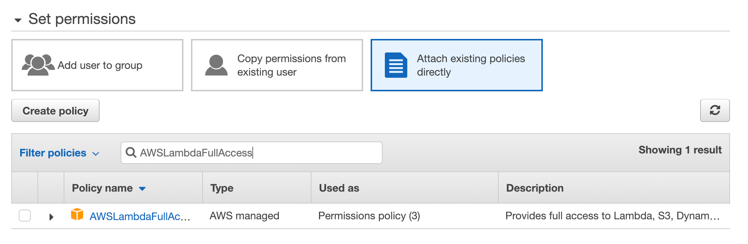The width and height of the screenshot is (748, 244).
Task: Open the AWSLambdaFullAccess policy link
Action: pyautogui.click(x=139, y=216)
